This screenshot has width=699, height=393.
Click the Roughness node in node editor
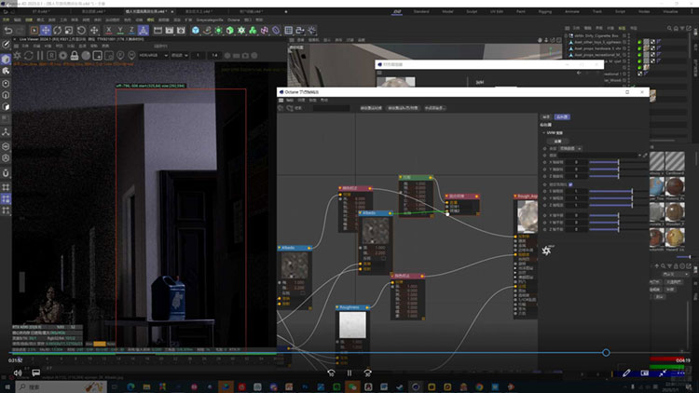coord(350,306)
